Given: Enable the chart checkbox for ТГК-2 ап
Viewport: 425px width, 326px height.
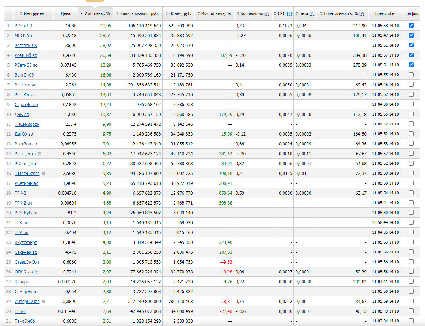Looking at the screenshot, I should (411, 203).
